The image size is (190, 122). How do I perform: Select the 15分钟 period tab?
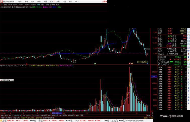coord(21,5)
